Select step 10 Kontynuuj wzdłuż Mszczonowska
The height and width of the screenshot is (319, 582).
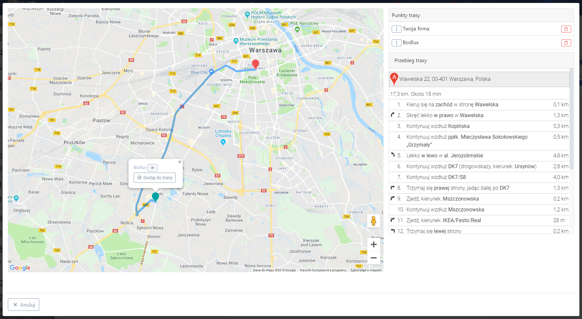(479, 210)
